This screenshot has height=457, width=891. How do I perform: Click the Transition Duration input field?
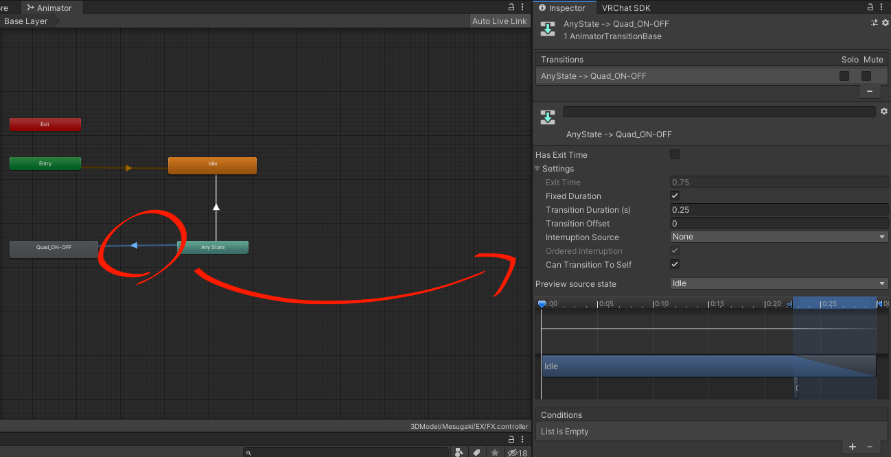click(x=778, y=210)
